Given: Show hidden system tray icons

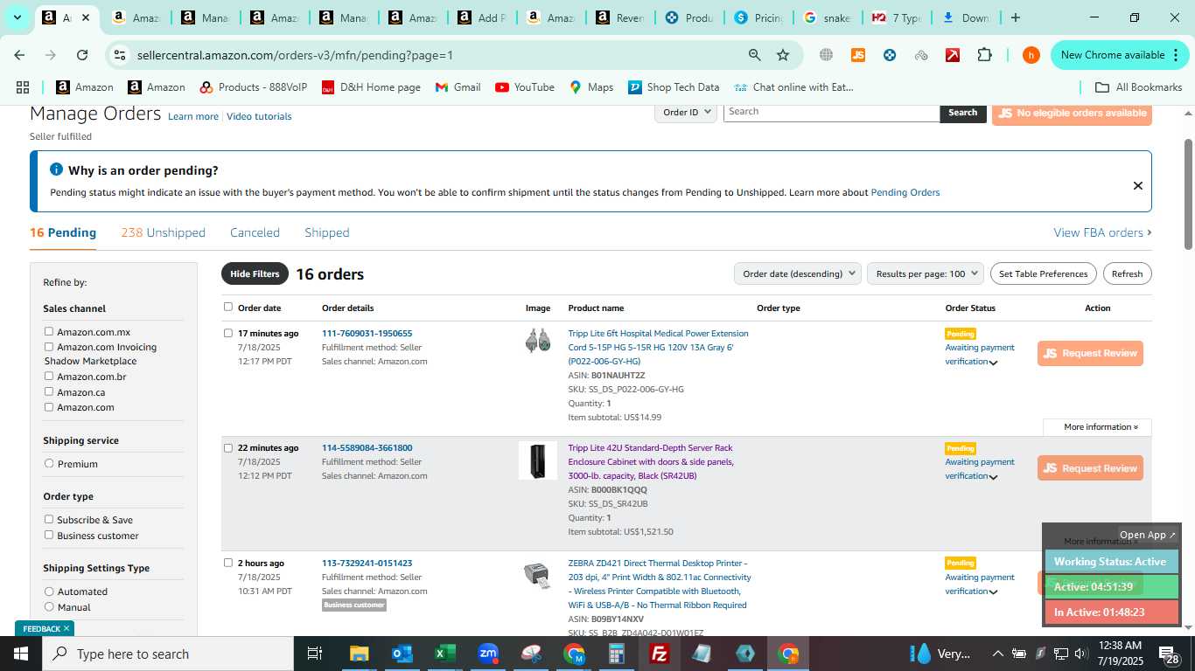Looking at the screenshot, I should (997, 654).
